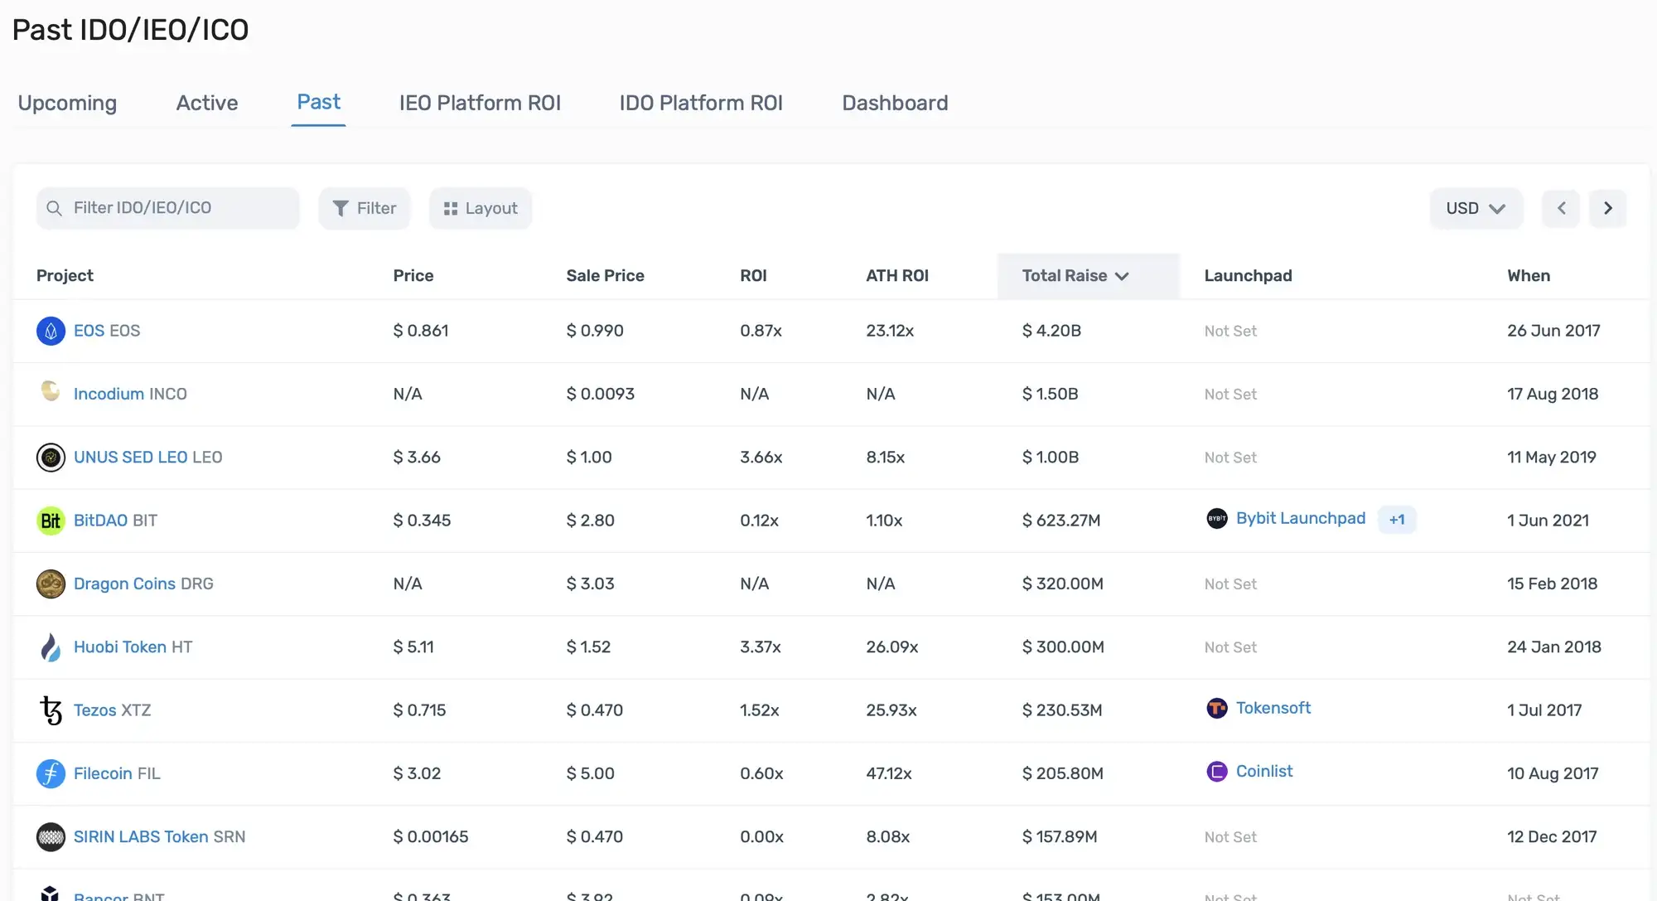
Task: Click the Tokensoft launchpad link
Action: 1272,708
